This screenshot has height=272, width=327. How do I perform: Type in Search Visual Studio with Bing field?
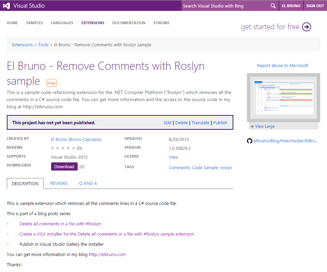tap(225, 6)
